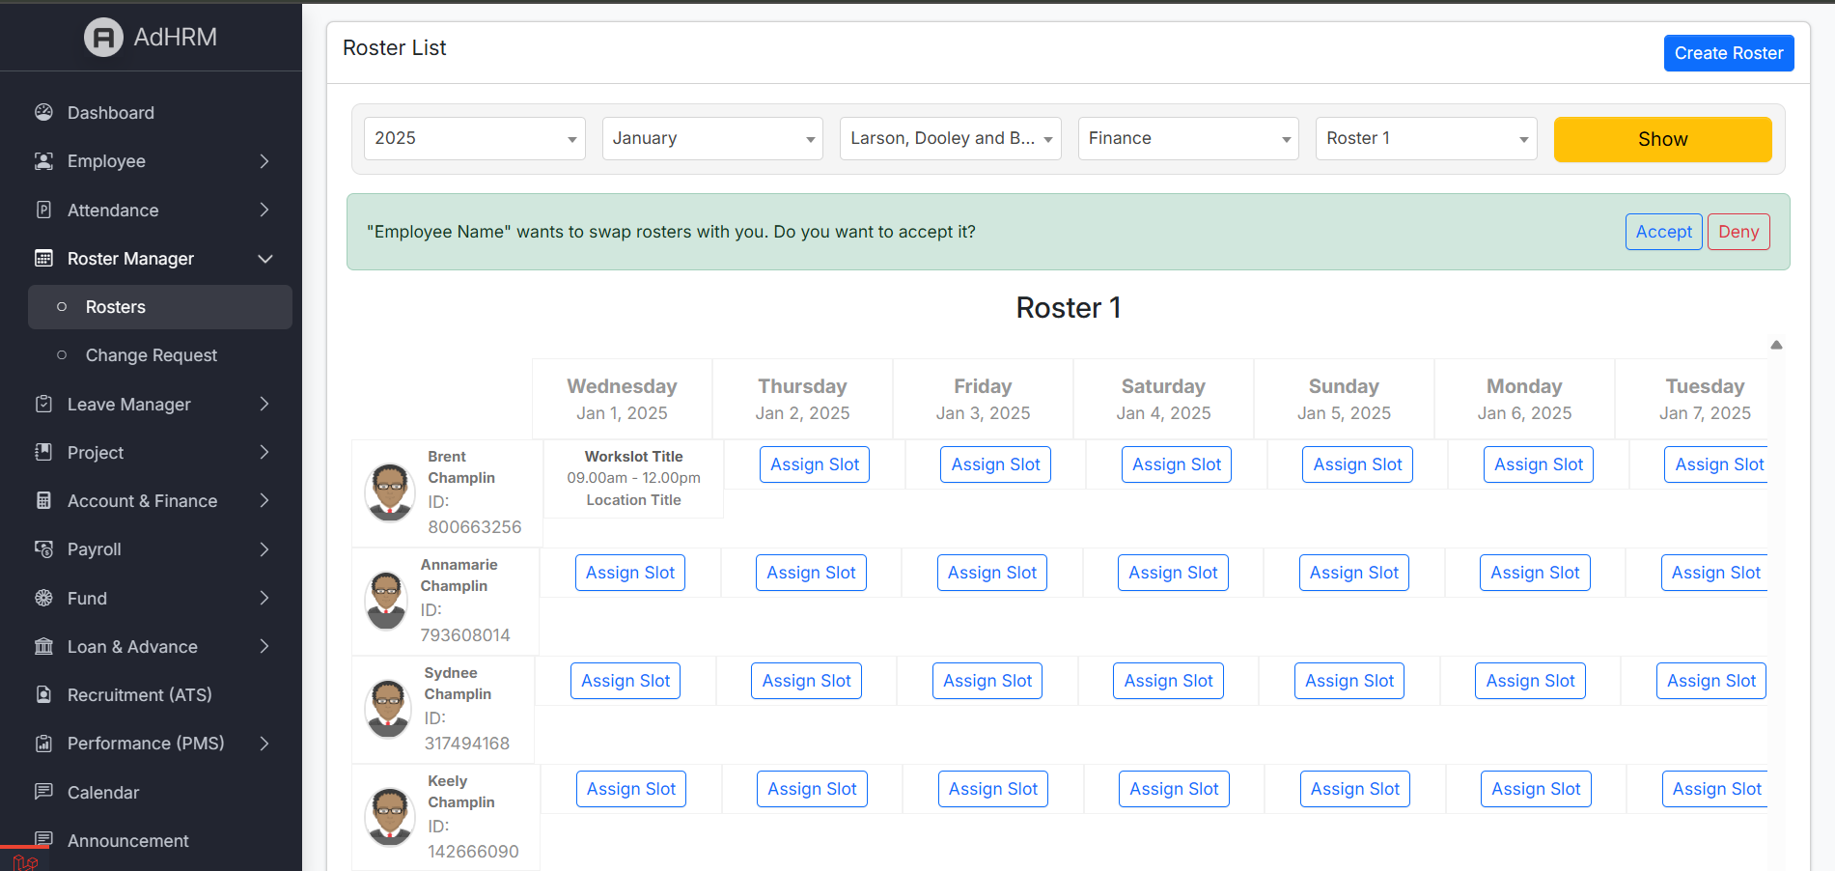This screenshot has width=1835, height=871.
Task: Click the Payroll sidebar icon
Action: point(43,549)
